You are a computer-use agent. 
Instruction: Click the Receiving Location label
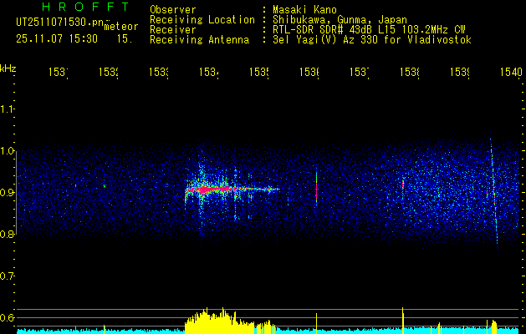point(202,20)
